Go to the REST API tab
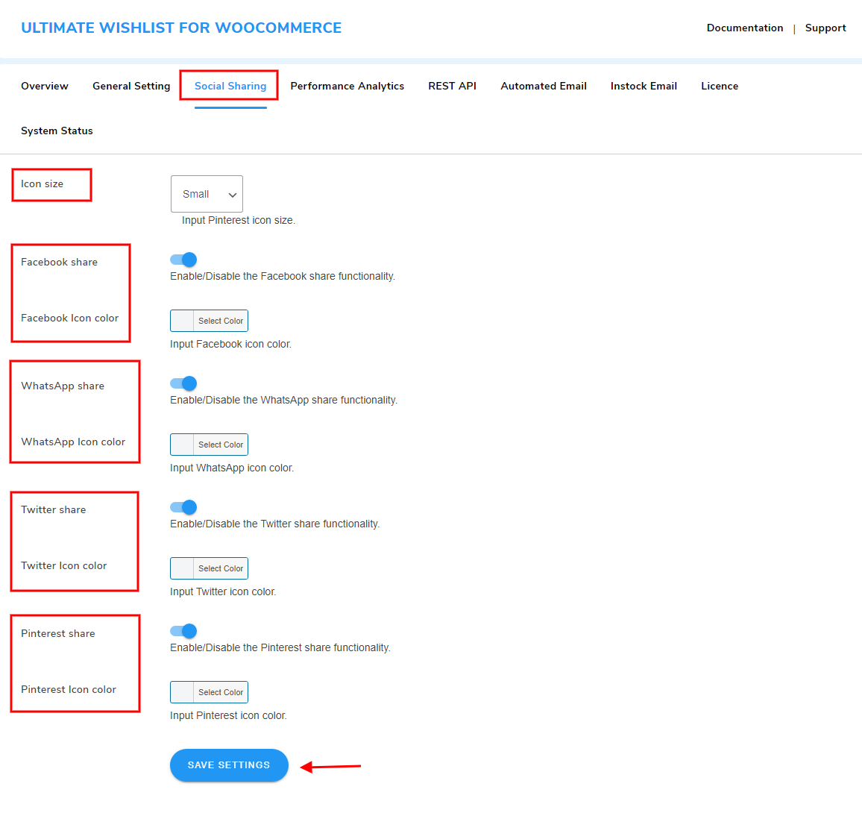The image size is (862, 813). [x=452, y=86]
